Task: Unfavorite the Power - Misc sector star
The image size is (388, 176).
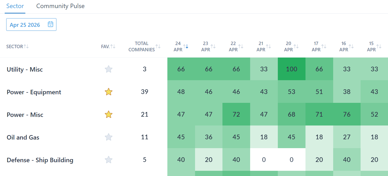Action: [109, 115]
